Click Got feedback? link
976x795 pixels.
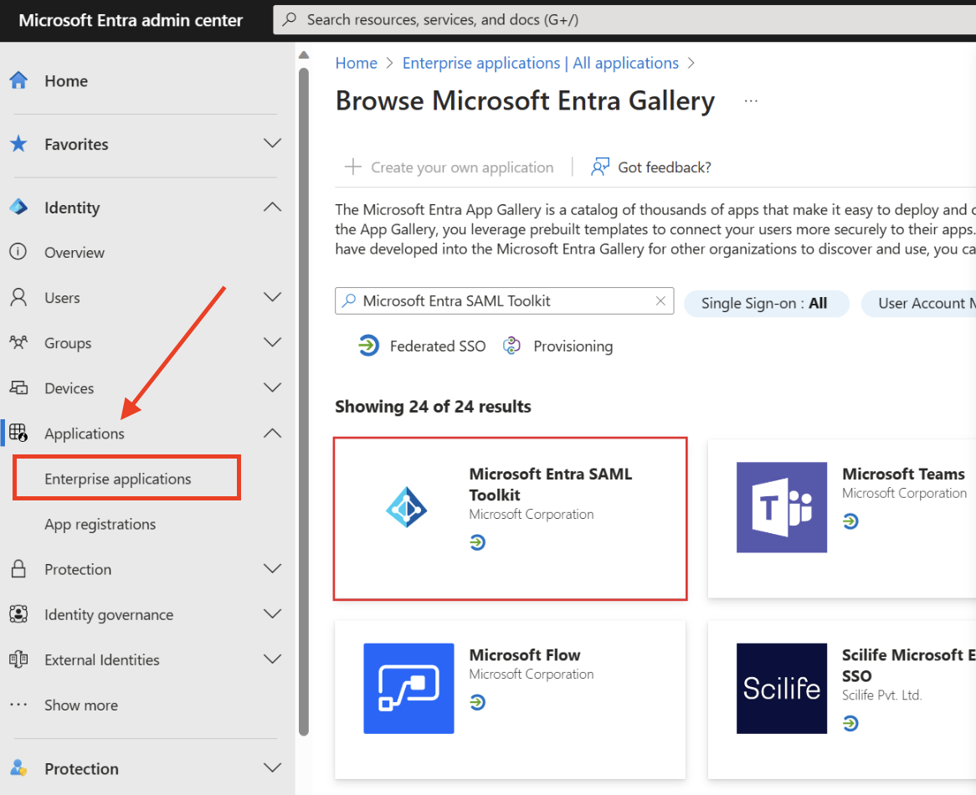tap(664, 167)
